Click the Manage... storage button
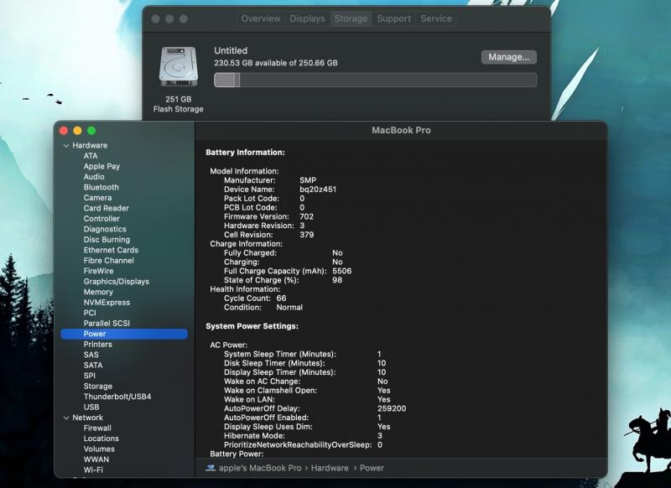Screen dimensions: 671x488 click(509, 57)
